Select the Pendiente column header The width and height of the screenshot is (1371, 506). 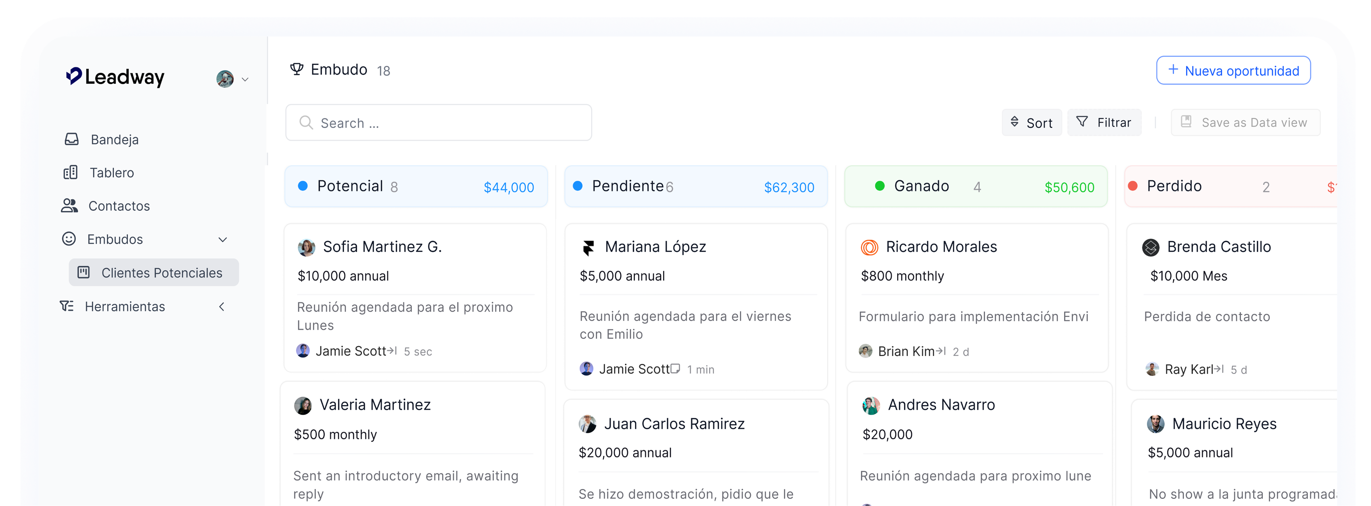696,186
